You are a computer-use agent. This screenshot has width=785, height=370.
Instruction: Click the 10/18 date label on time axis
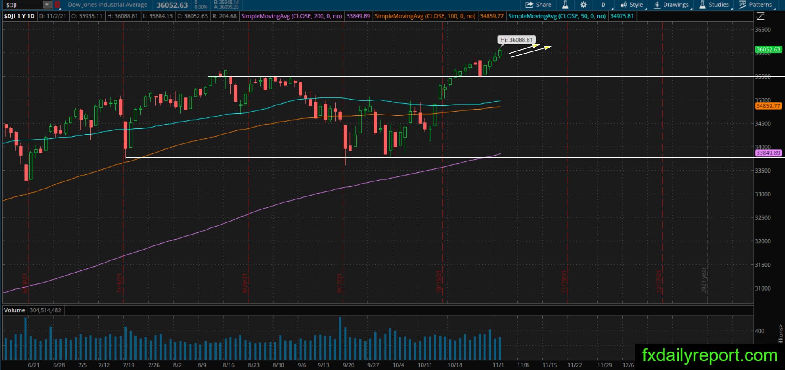(455, 365)
